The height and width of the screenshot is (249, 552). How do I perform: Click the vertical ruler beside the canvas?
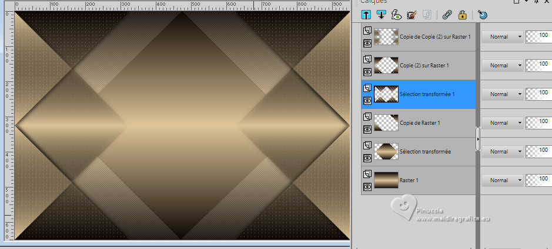pyautogui.click(x=9, y=125)
